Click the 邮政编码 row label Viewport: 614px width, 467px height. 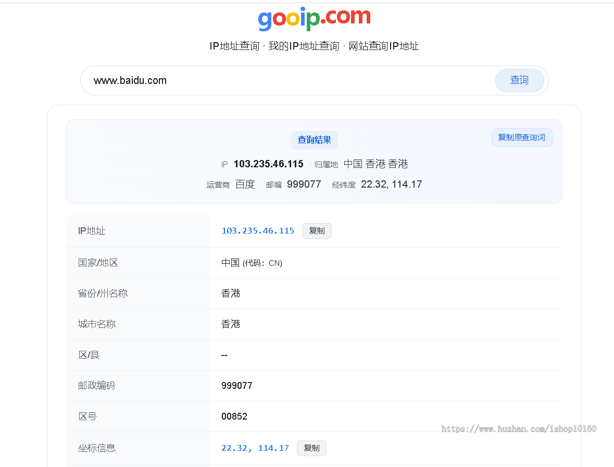tap(96, 386)
